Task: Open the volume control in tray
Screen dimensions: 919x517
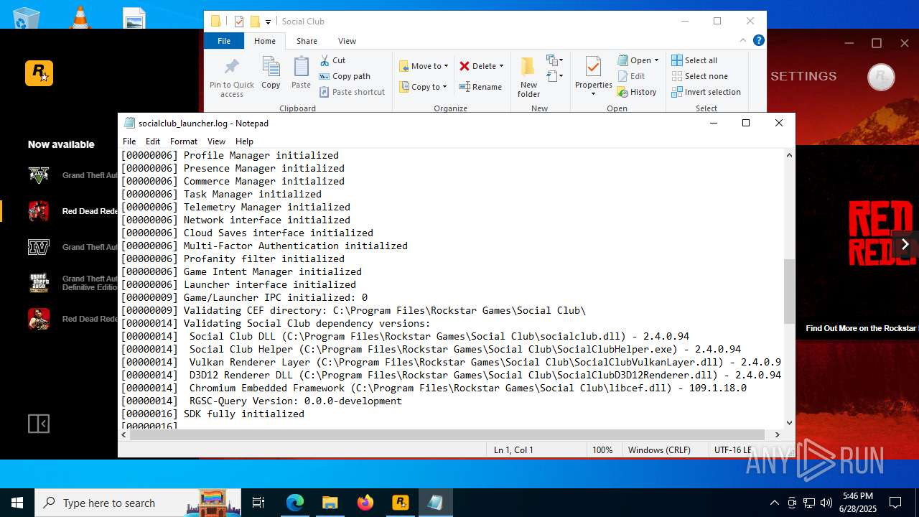Action: 826,503
